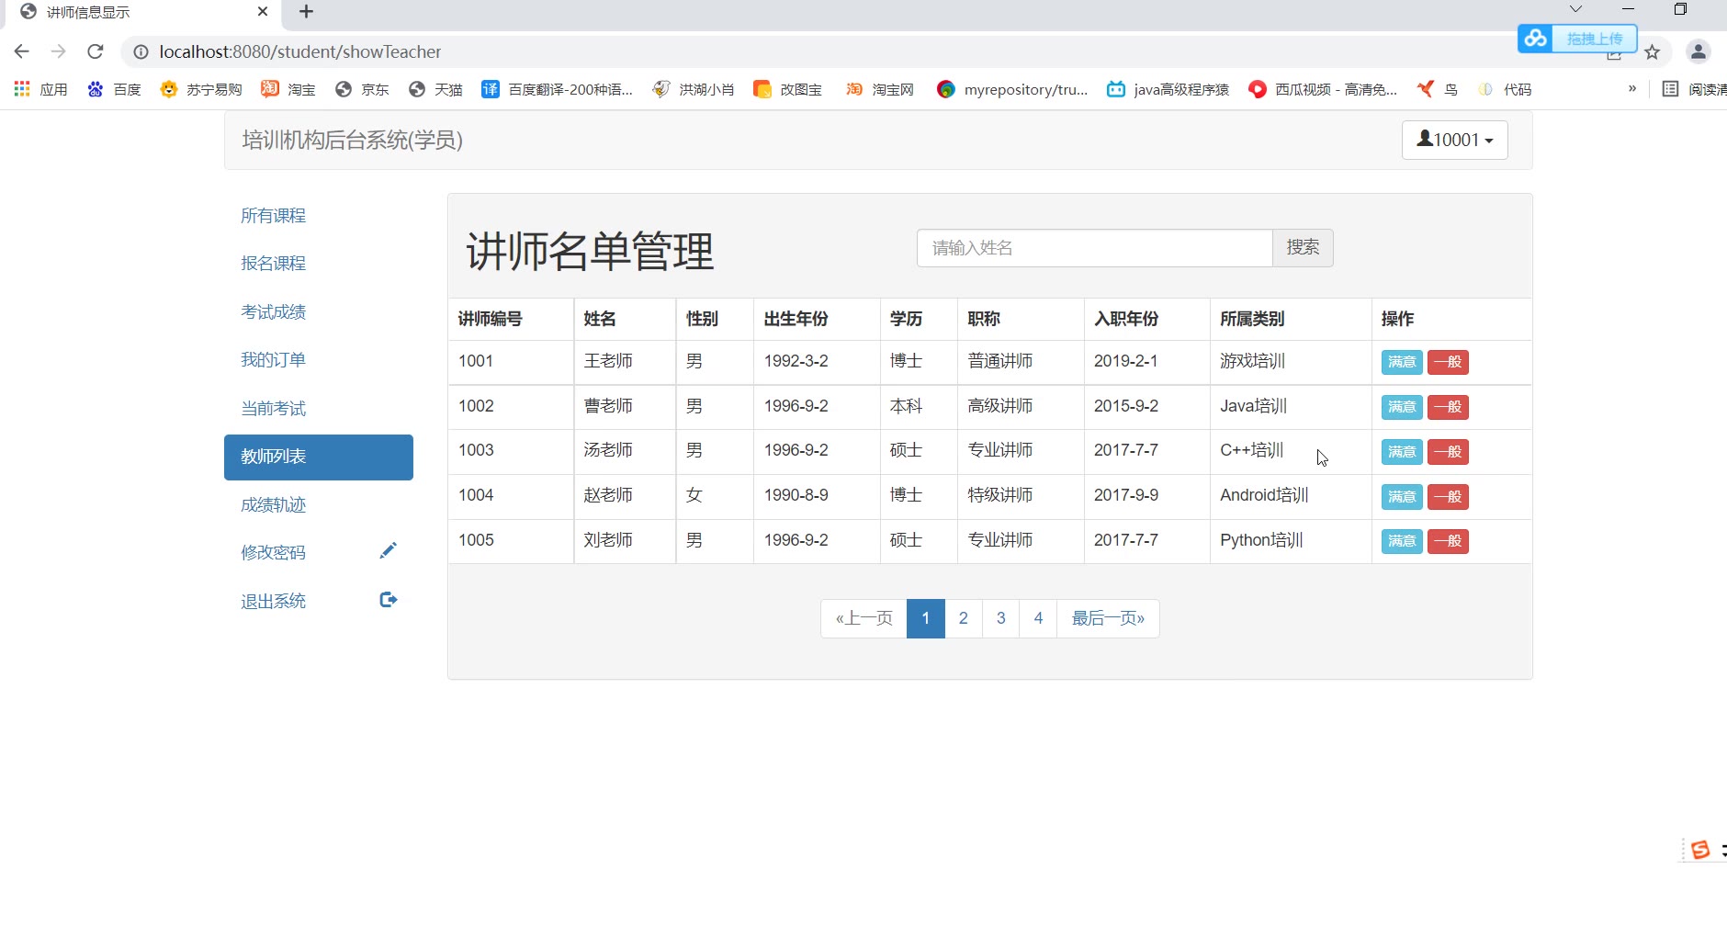Screen dimensions: 1727x926
Task: Rate 王老师 as 满意
Action: click(1401, 362)
